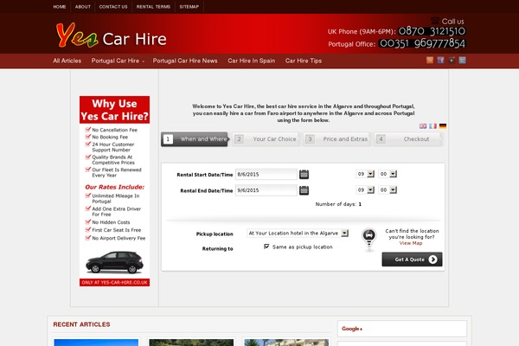The height and width of the screenshot is (346, 519).
Task: Open the start time hour dropdown
Action: pyautogui.click(x=365, y=174)
